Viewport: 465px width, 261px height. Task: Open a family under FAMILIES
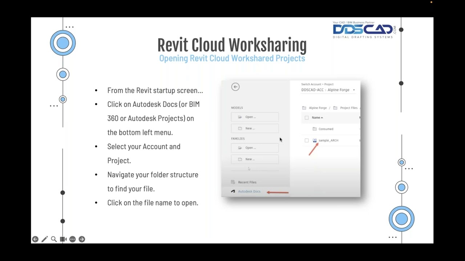pyautogui.click(x=255, y=148)
